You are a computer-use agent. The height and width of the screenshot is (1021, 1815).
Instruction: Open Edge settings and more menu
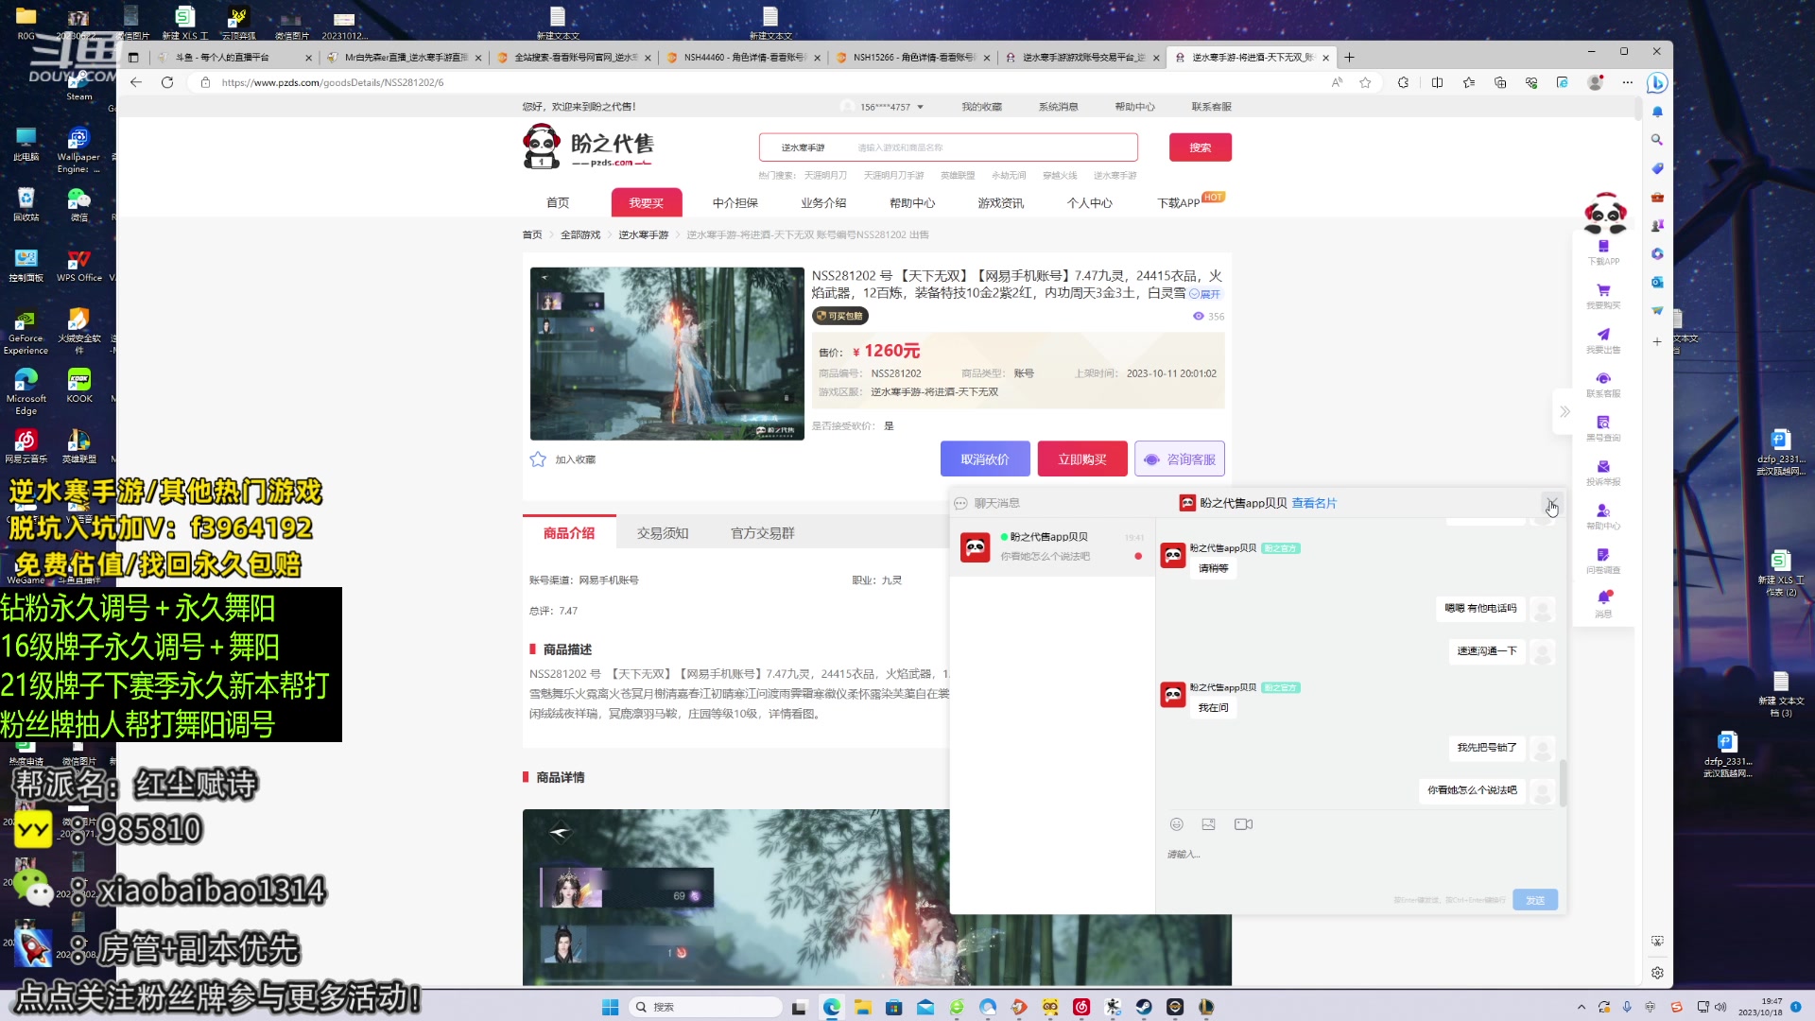tap(1627, 82)
